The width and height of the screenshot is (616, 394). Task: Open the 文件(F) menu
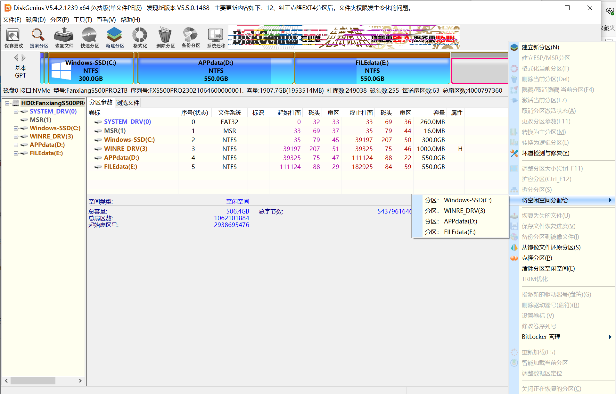pyautogui.click(x=12, y=20)
